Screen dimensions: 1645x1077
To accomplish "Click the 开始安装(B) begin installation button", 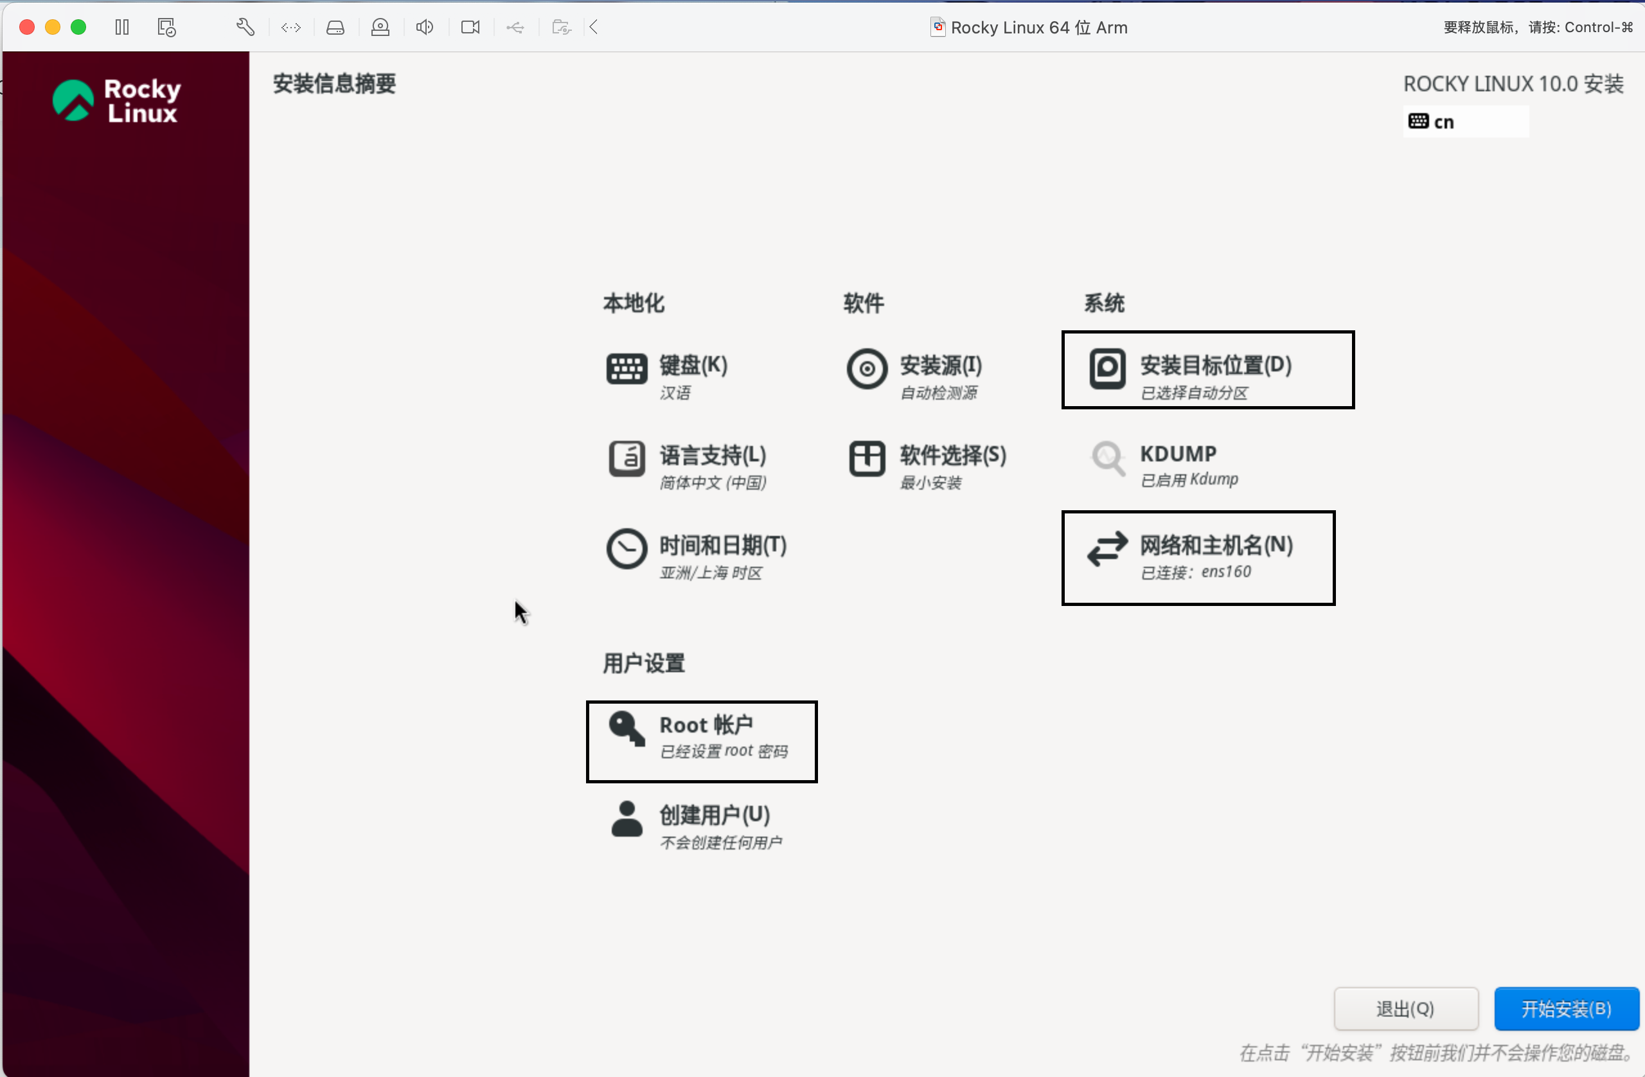I will tap(1565, 1009).
